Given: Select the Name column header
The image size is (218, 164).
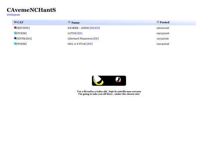Looking at the screenshot, I should 75,23.
